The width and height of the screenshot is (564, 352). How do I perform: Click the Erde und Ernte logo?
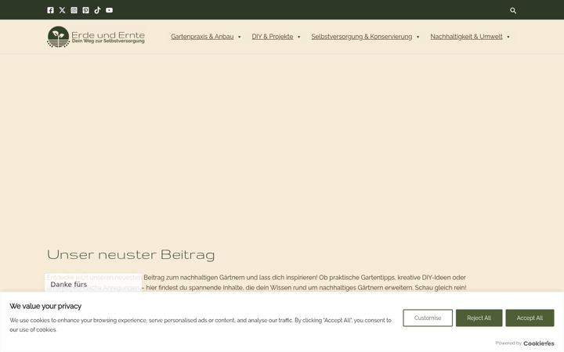96,37
